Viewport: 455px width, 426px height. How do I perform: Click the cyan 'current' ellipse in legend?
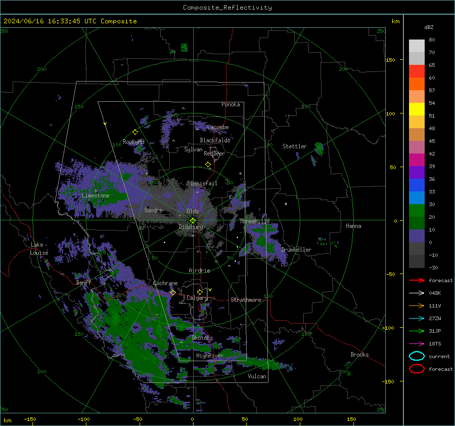point(417,356)
